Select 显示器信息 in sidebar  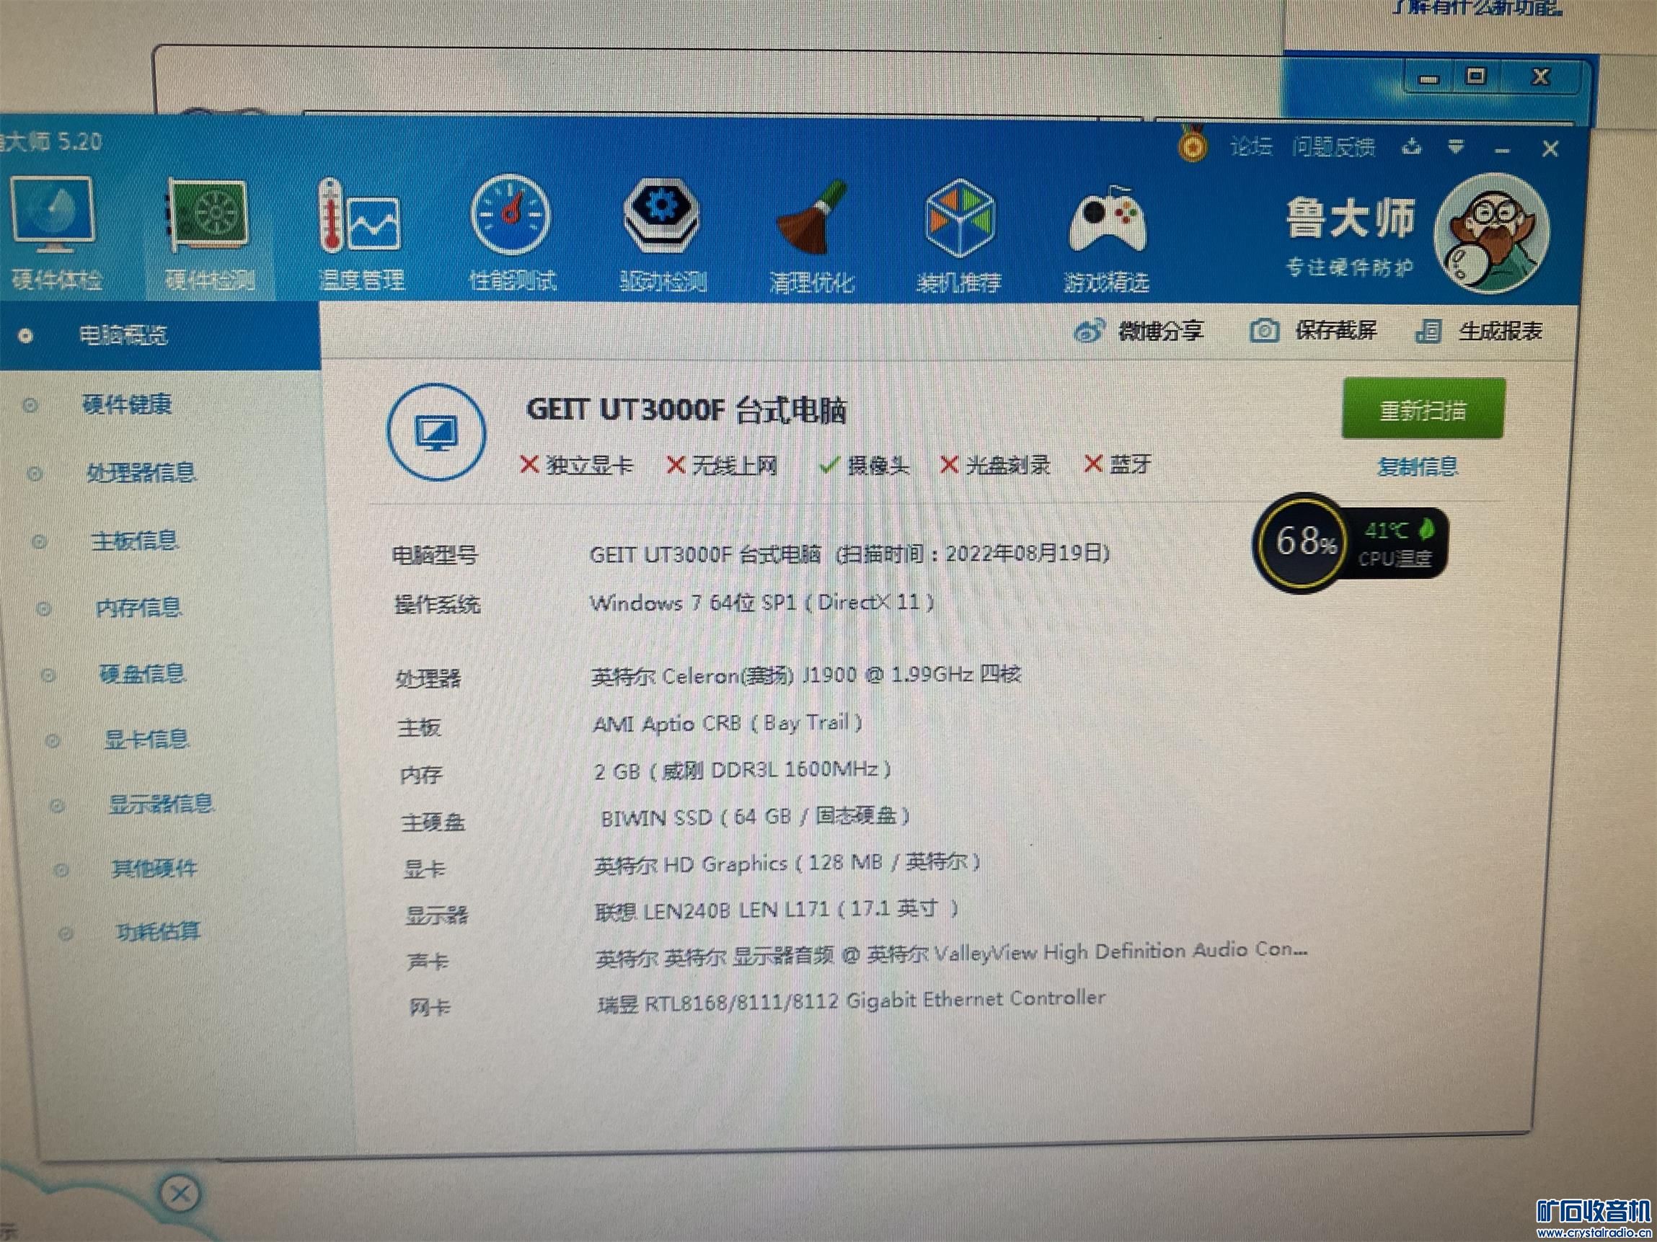click(x=161, y=804)
